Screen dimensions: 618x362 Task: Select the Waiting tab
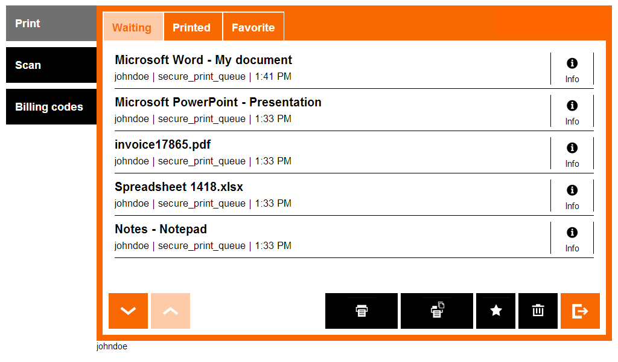pyautogui.click(x=132, y=27)
